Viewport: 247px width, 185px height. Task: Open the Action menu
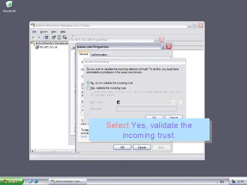(44, 32)
